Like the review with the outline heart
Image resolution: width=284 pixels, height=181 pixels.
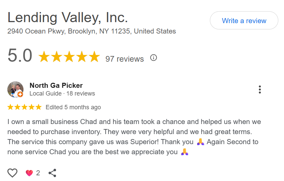tap(12, 173)
